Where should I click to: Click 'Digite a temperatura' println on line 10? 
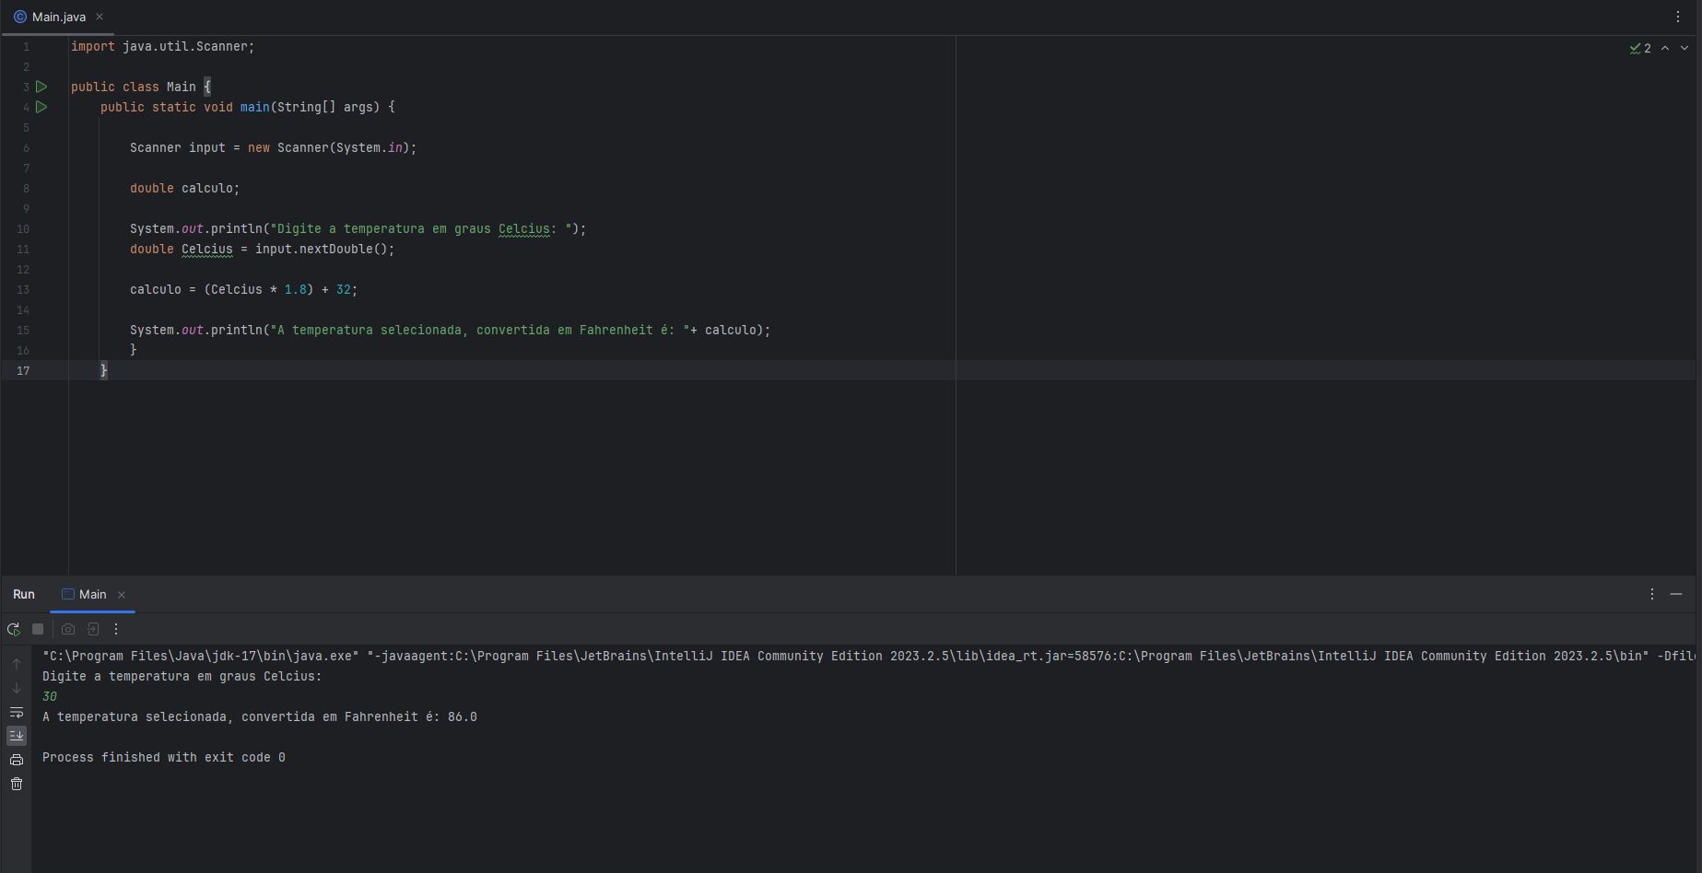[358, 228]
